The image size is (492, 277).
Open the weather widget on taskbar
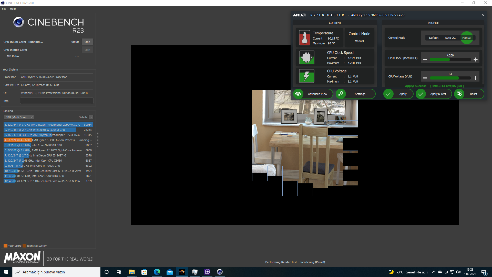coord(408,272)
